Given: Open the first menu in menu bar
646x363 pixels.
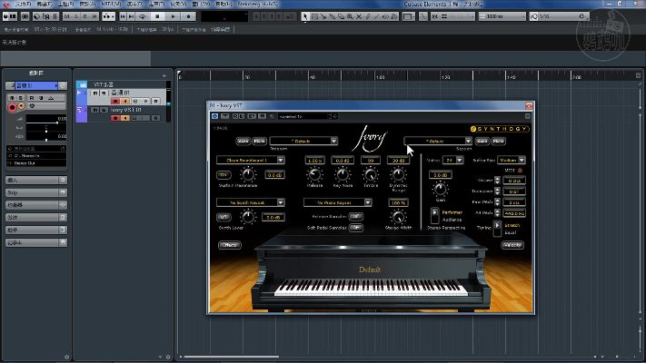Looking at the screenshot, I should click(23, 4).
